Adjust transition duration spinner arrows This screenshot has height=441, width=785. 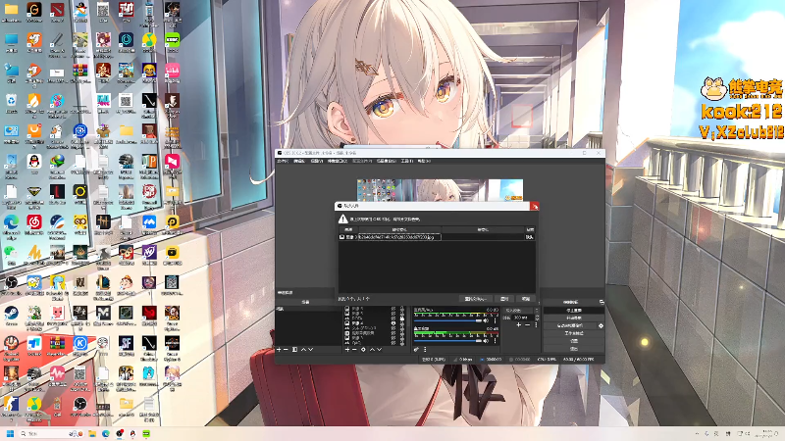537,318
